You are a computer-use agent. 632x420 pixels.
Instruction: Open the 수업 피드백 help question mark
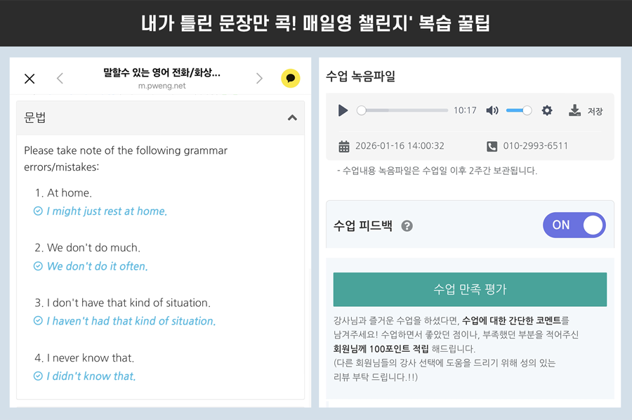(407, 226)
